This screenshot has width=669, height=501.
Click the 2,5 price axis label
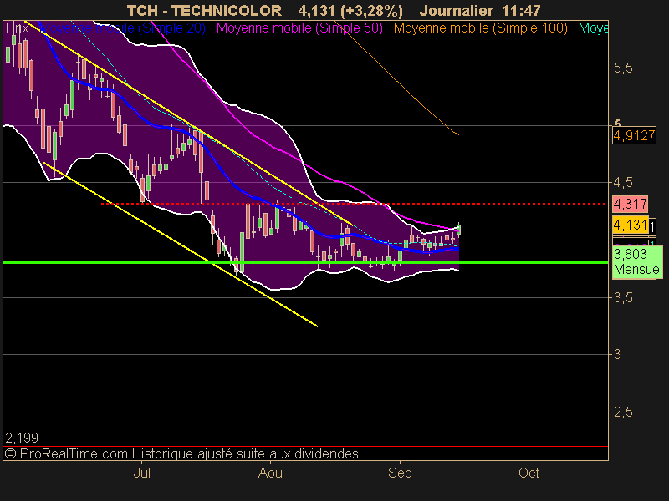click(x=623, y=412)
